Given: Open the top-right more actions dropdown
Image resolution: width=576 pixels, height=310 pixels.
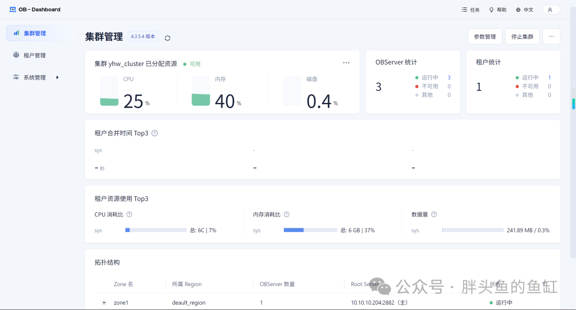Looking at the screenshot, I should point(551,36).
